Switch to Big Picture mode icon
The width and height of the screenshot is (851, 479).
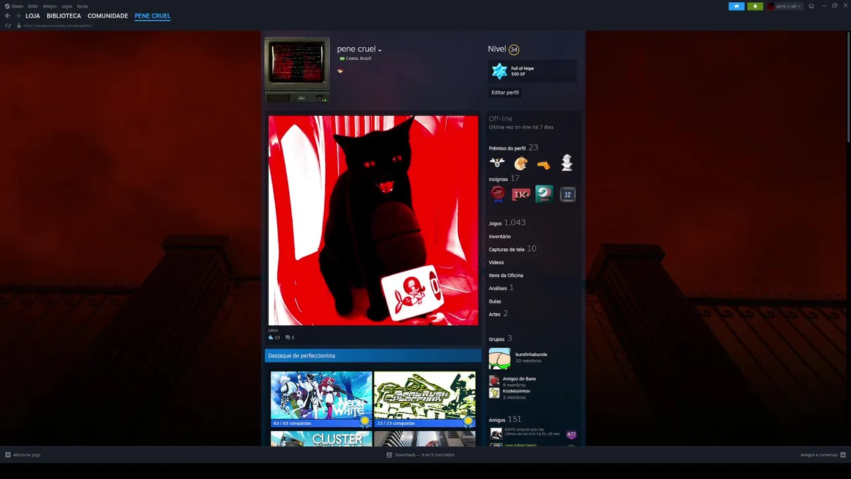point(811,6)
